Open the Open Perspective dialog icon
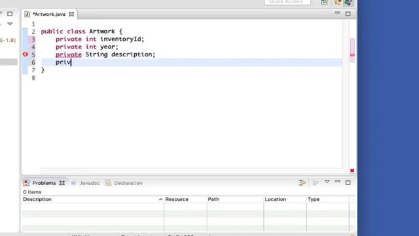Screen dimensions: 419x236 (x=325, y=3)
